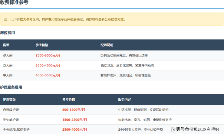Click the 床位费用 section heading
The image size is (224, 134).
[x=8, y=33]
